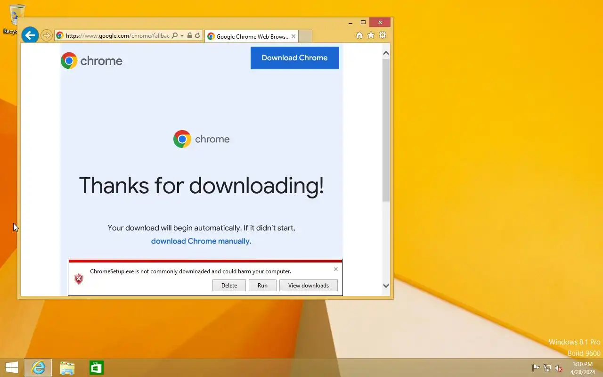
Task: Click Run in the download warning
Action: tap(262, 285)
